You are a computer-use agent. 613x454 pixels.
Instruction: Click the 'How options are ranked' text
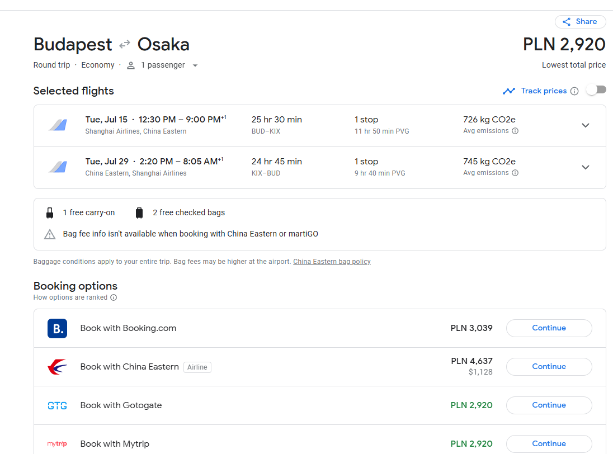click(70, 297)
